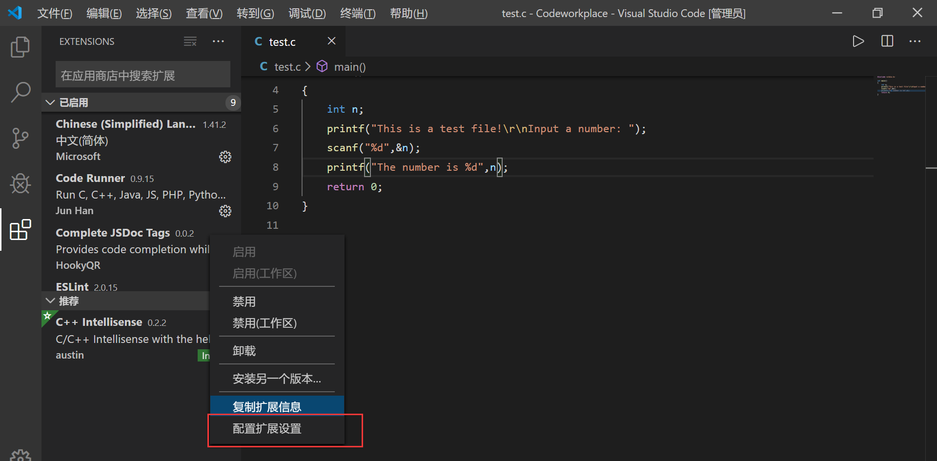Click the Extensions icon in activity bar

coord(20,230)
